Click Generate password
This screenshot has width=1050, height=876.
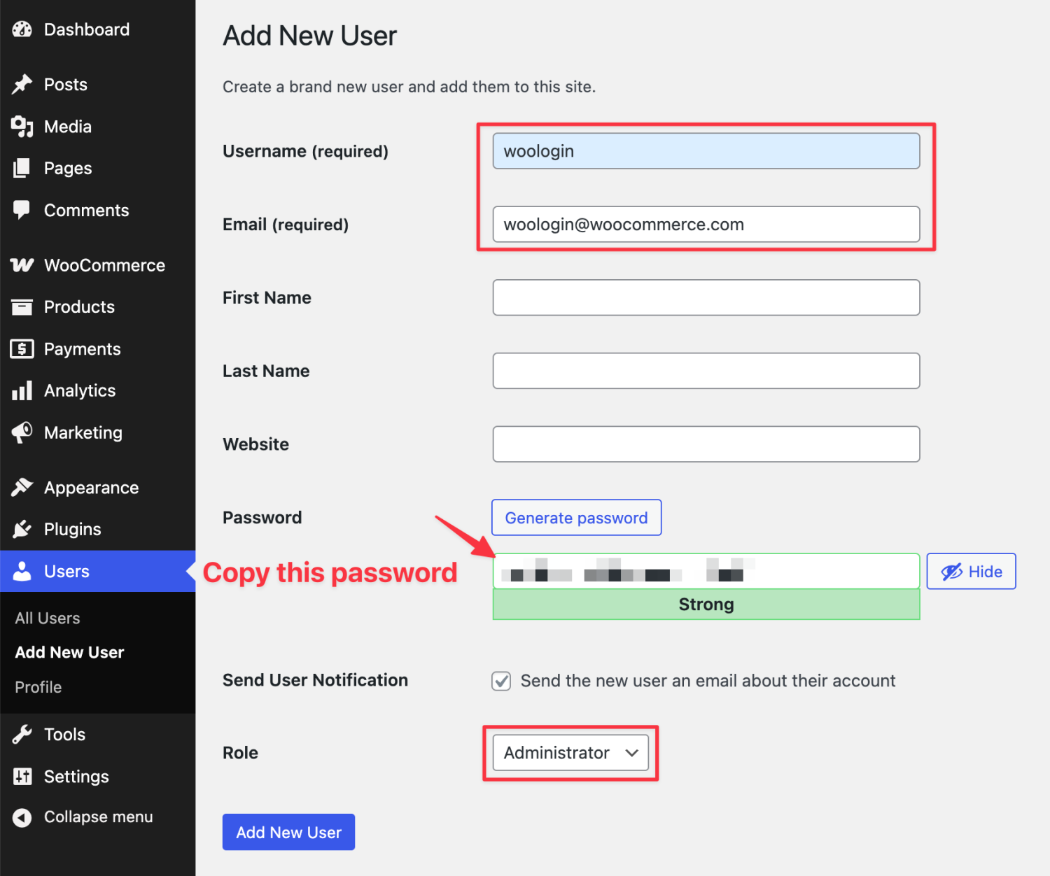pos(576,517)
